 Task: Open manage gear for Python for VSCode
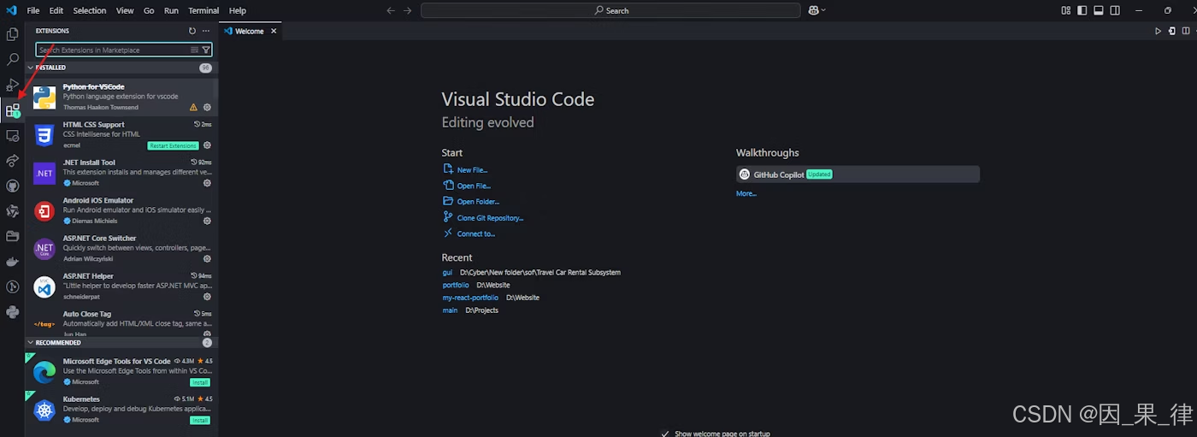pos(207,108)
